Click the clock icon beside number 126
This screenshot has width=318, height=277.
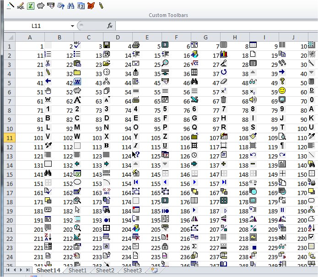194,155
